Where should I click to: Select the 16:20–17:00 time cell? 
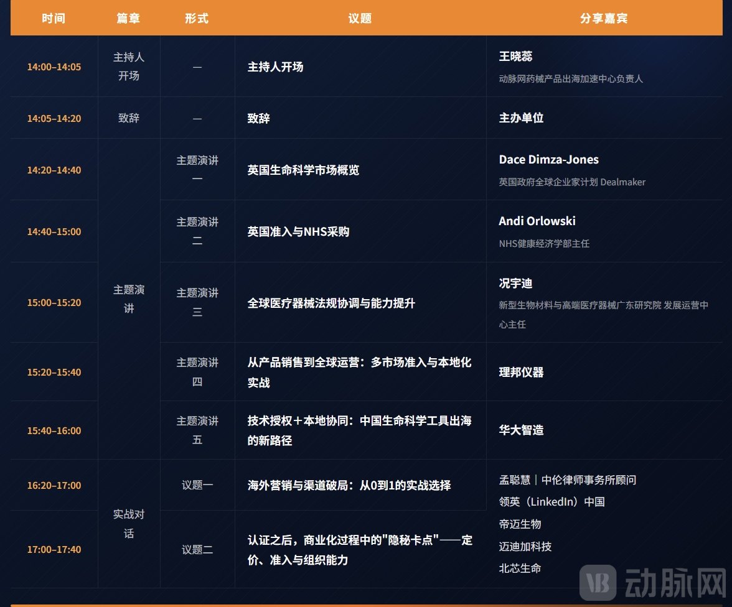point(54,486)
